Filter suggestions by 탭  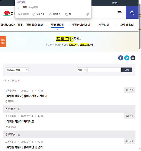[68, 14]
